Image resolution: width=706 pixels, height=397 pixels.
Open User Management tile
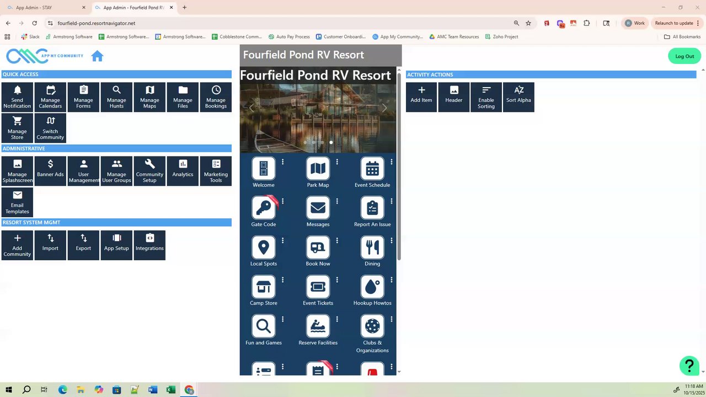[x=83, y=171]
